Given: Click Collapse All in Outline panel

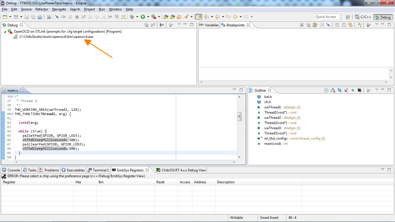Looking at the screenshot, I should coord(326,90).
